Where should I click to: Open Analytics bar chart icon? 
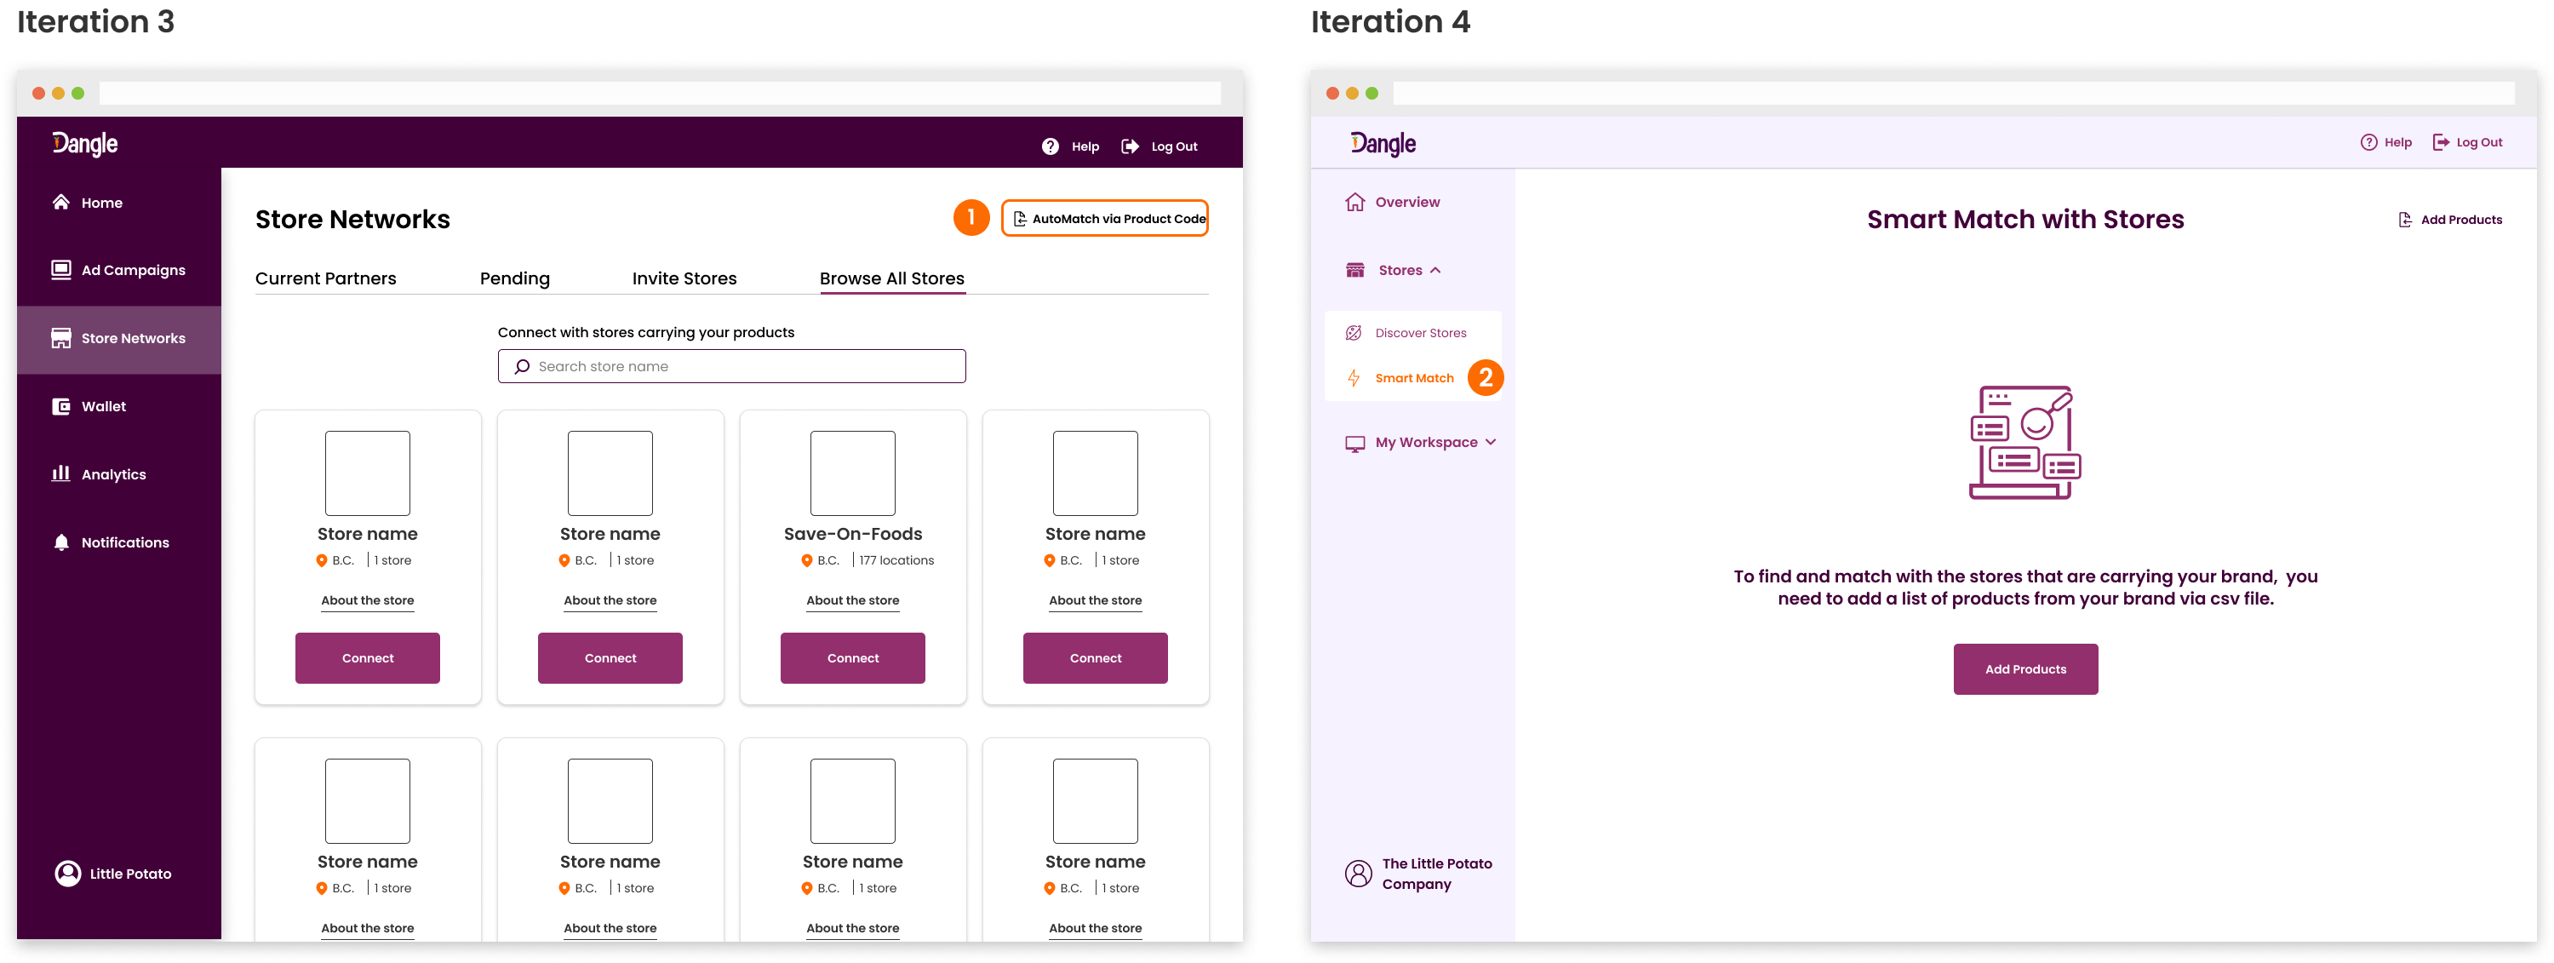(61, 474)
